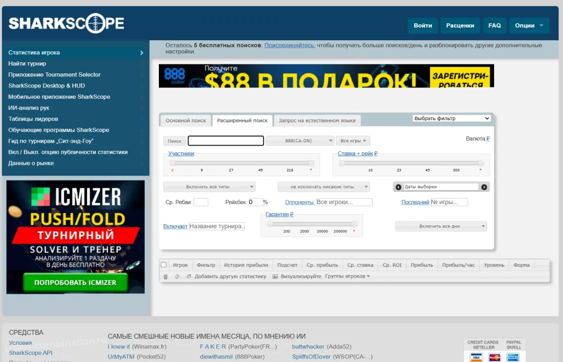Click the Войти button
The height and width of the screenshot is (362, 563).
[x=423, y=25]
